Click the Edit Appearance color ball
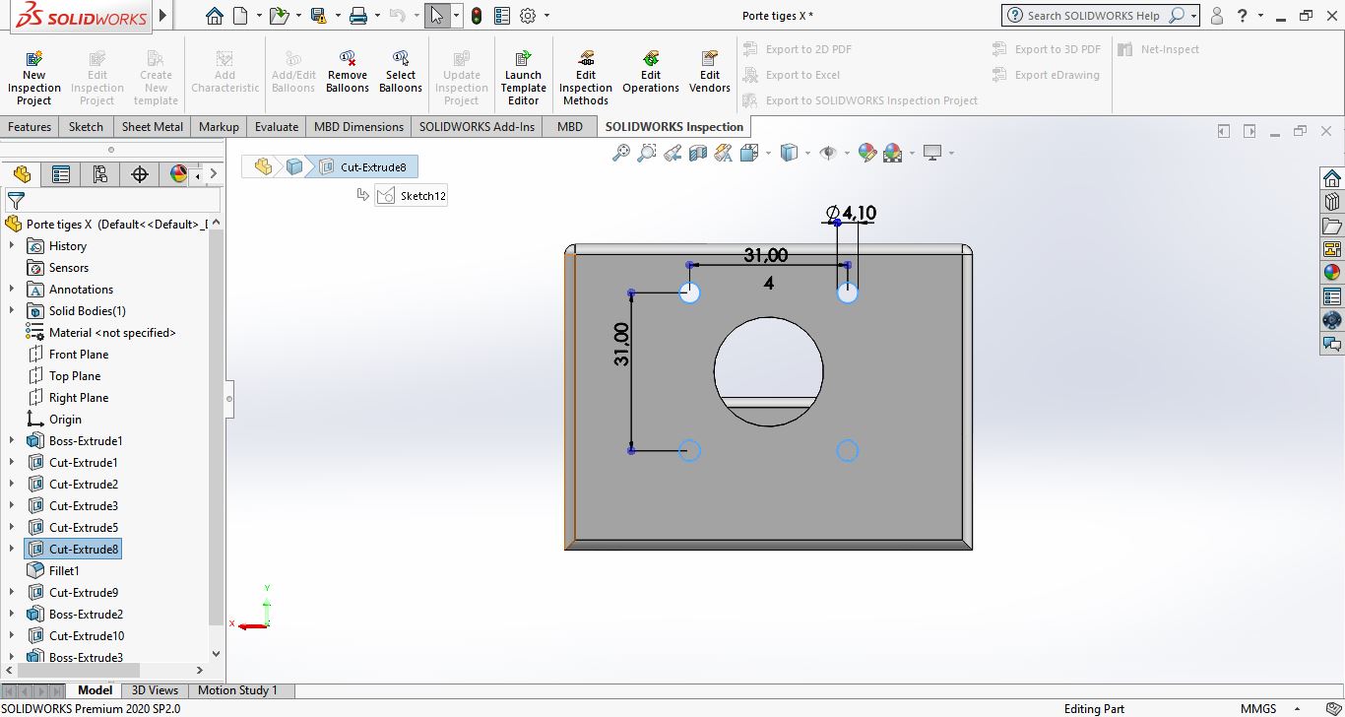The width and height of the screenshot is (1345, 717). [x=866, y=153]
